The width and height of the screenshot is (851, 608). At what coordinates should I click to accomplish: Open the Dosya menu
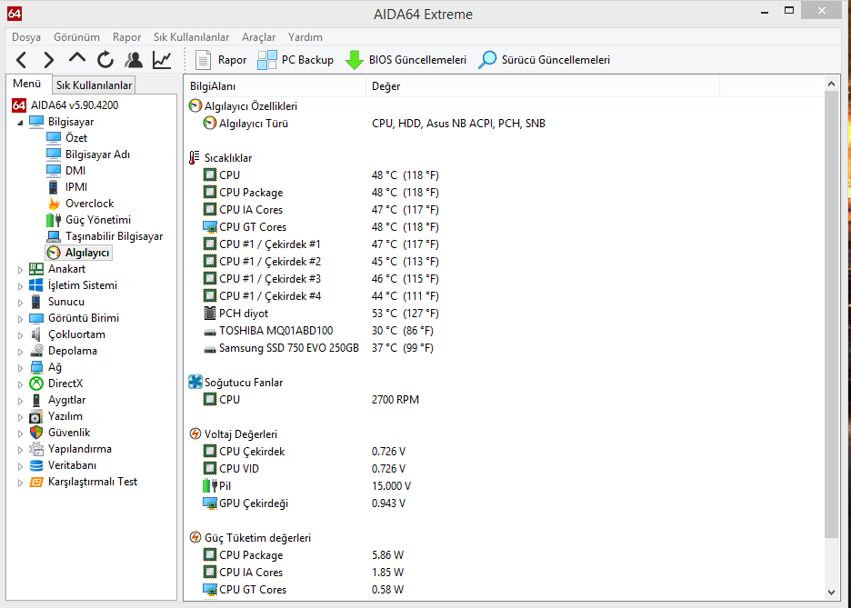pyautogui.click(x=26, y=37)
